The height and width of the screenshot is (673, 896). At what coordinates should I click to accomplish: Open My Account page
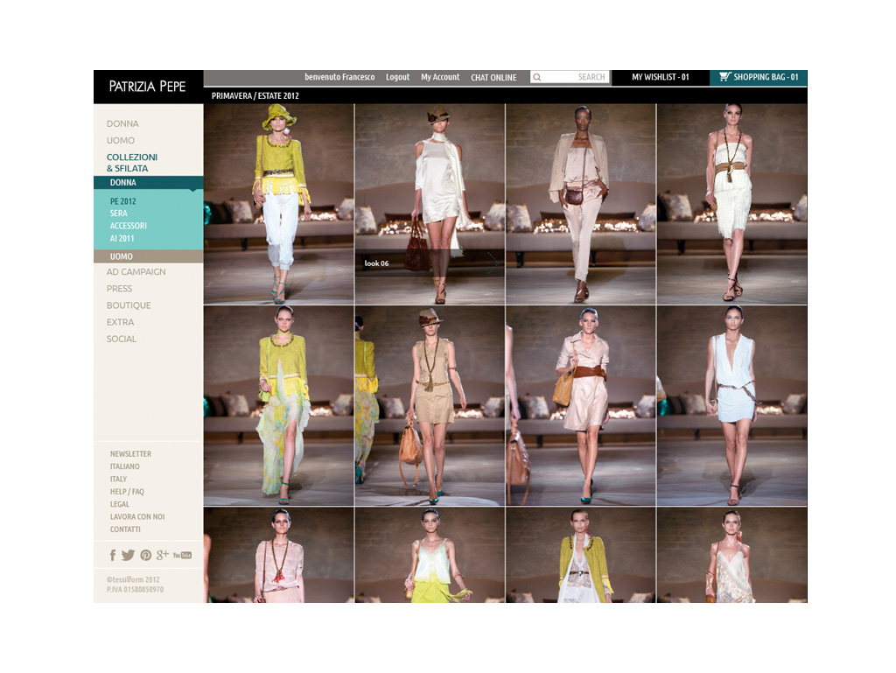click(440, 77)
